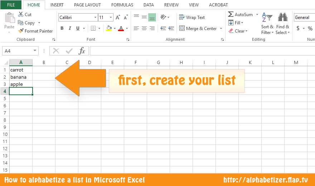Apply Percent Style format

coord(310,29)
